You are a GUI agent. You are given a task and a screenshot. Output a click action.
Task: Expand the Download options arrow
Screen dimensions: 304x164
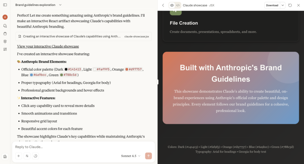[x=283, y=5]
